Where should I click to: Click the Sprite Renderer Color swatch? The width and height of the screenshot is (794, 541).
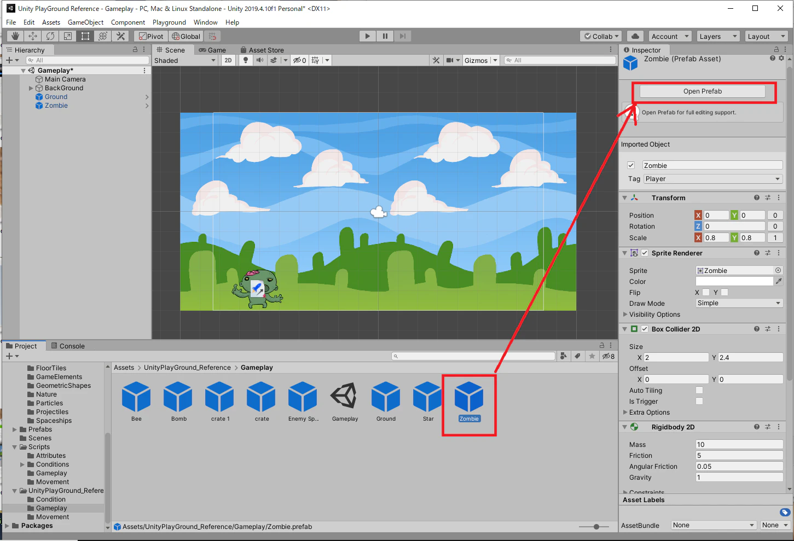click(x=734, y=281)
